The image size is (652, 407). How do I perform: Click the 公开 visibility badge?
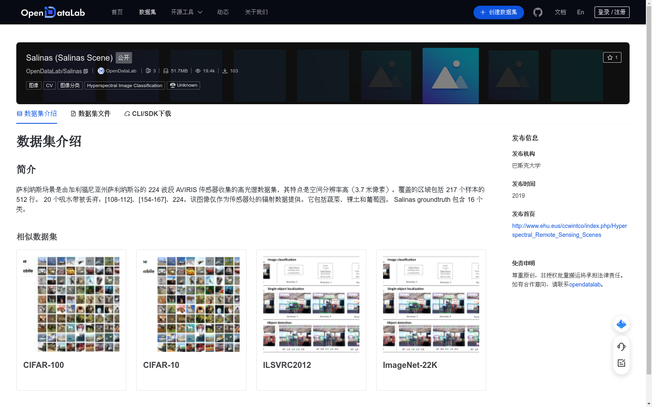pyautogui.click(x=124, y=58)
